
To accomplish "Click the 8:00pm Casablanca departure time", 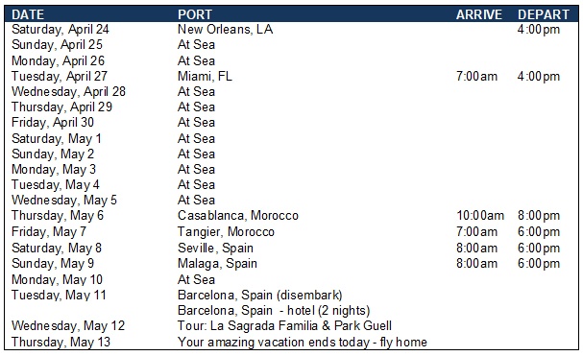I will point(539,216).
